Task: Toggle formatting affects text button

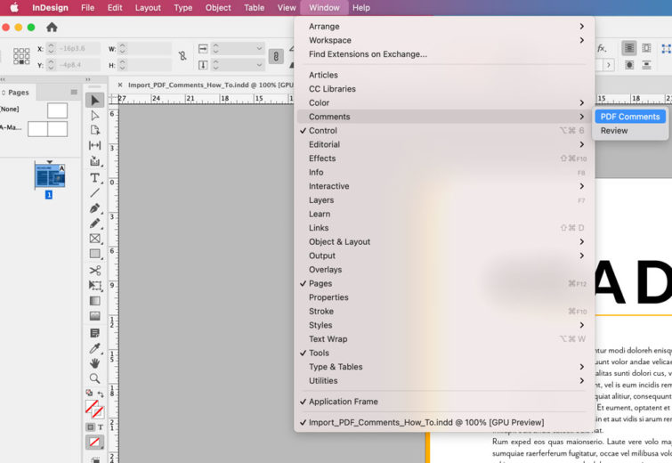Action: point(101,427)
